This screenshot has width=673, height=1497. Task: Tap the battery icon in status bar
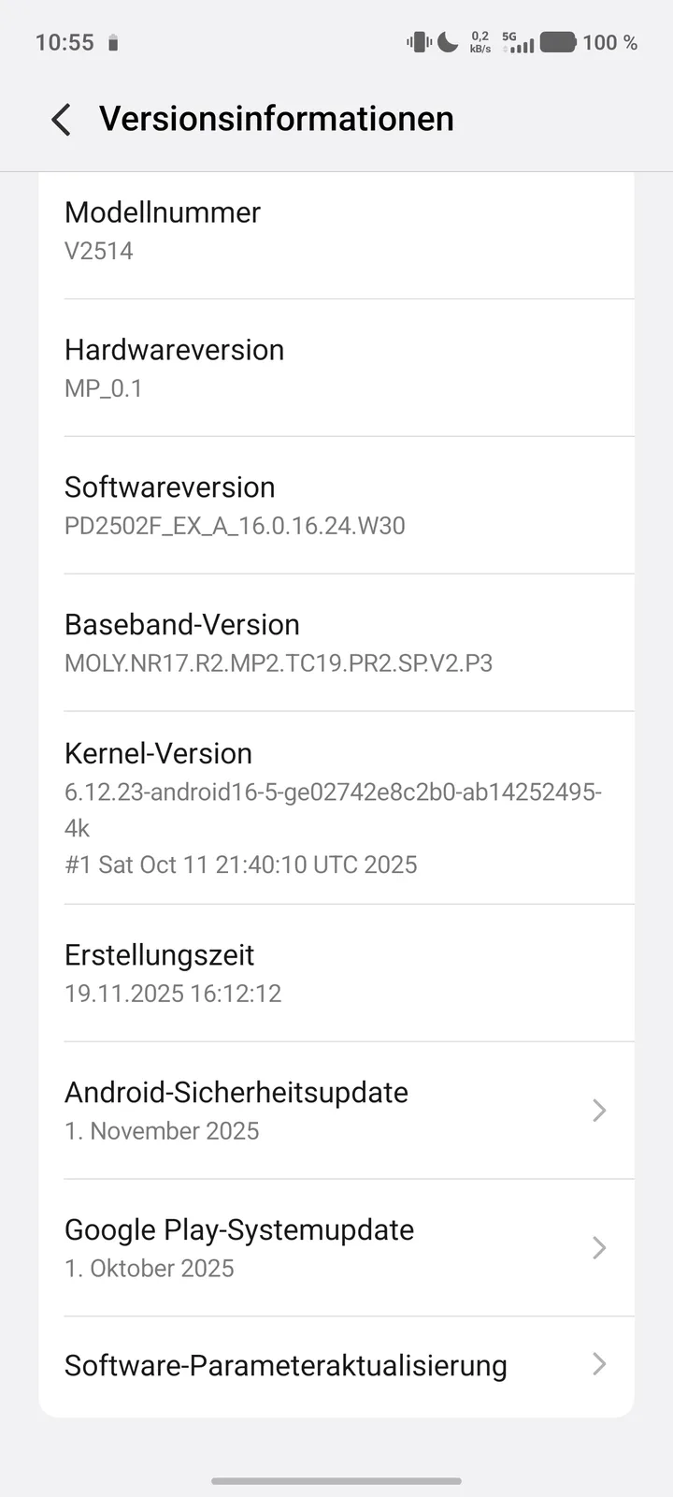(x=558, y=42)
